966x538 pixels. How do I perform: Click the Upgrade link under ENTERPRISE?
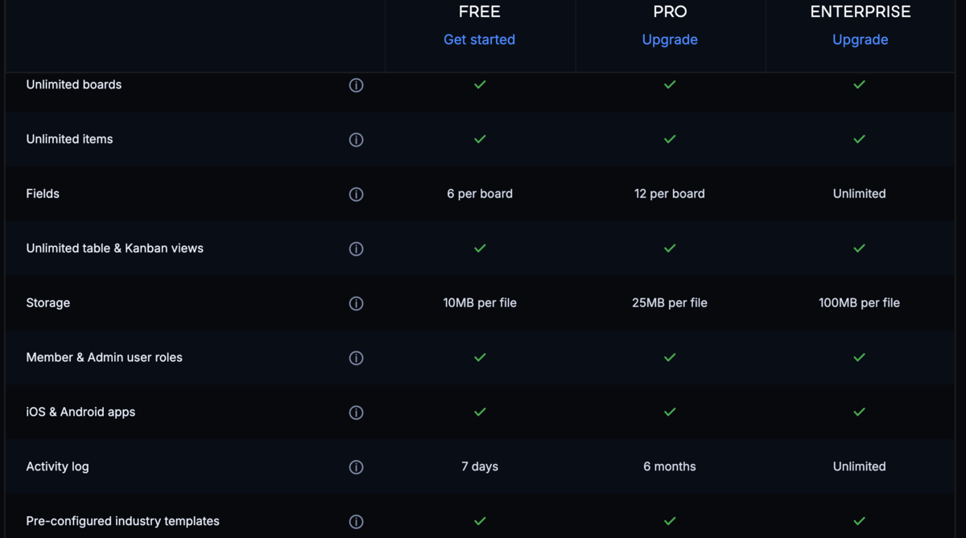point(860,39)
